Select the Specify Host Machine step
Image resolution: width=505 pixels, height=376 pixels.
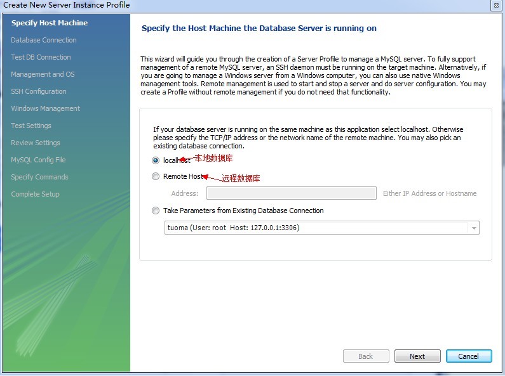tap(50, 23)
